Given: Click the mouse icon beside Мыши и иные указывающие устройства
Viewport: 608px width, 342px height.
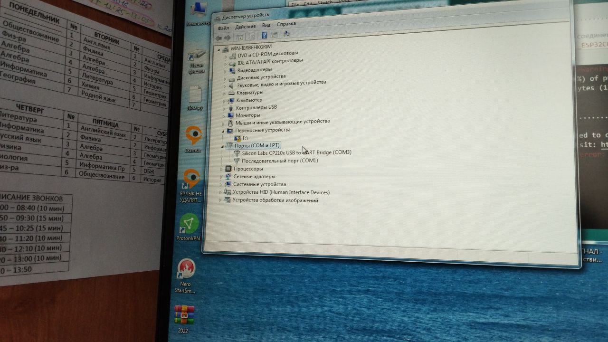Looking at the screenshot, I should [230, 123].
